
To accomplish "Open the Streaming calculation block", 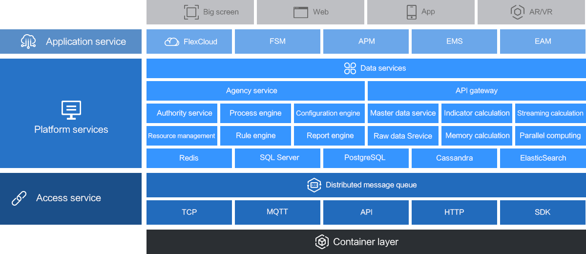I will (550, 113).
